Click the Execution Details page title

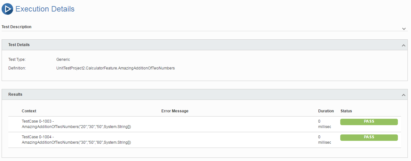point(45,9)
